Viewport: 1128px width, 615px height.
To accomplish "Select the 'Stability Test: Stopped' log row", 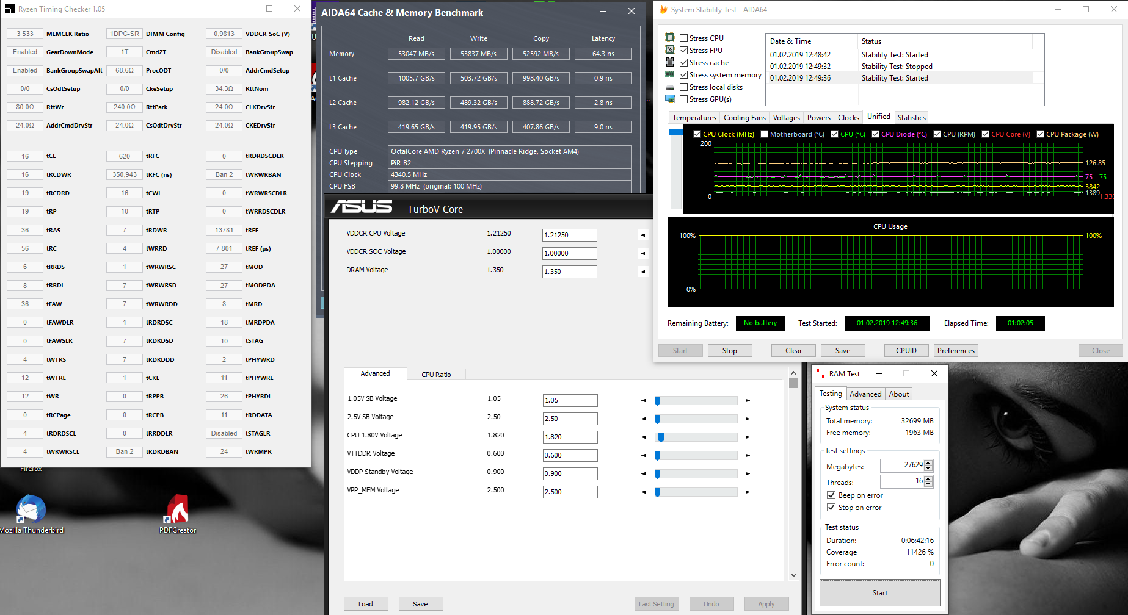I will (x=899, y=67).
